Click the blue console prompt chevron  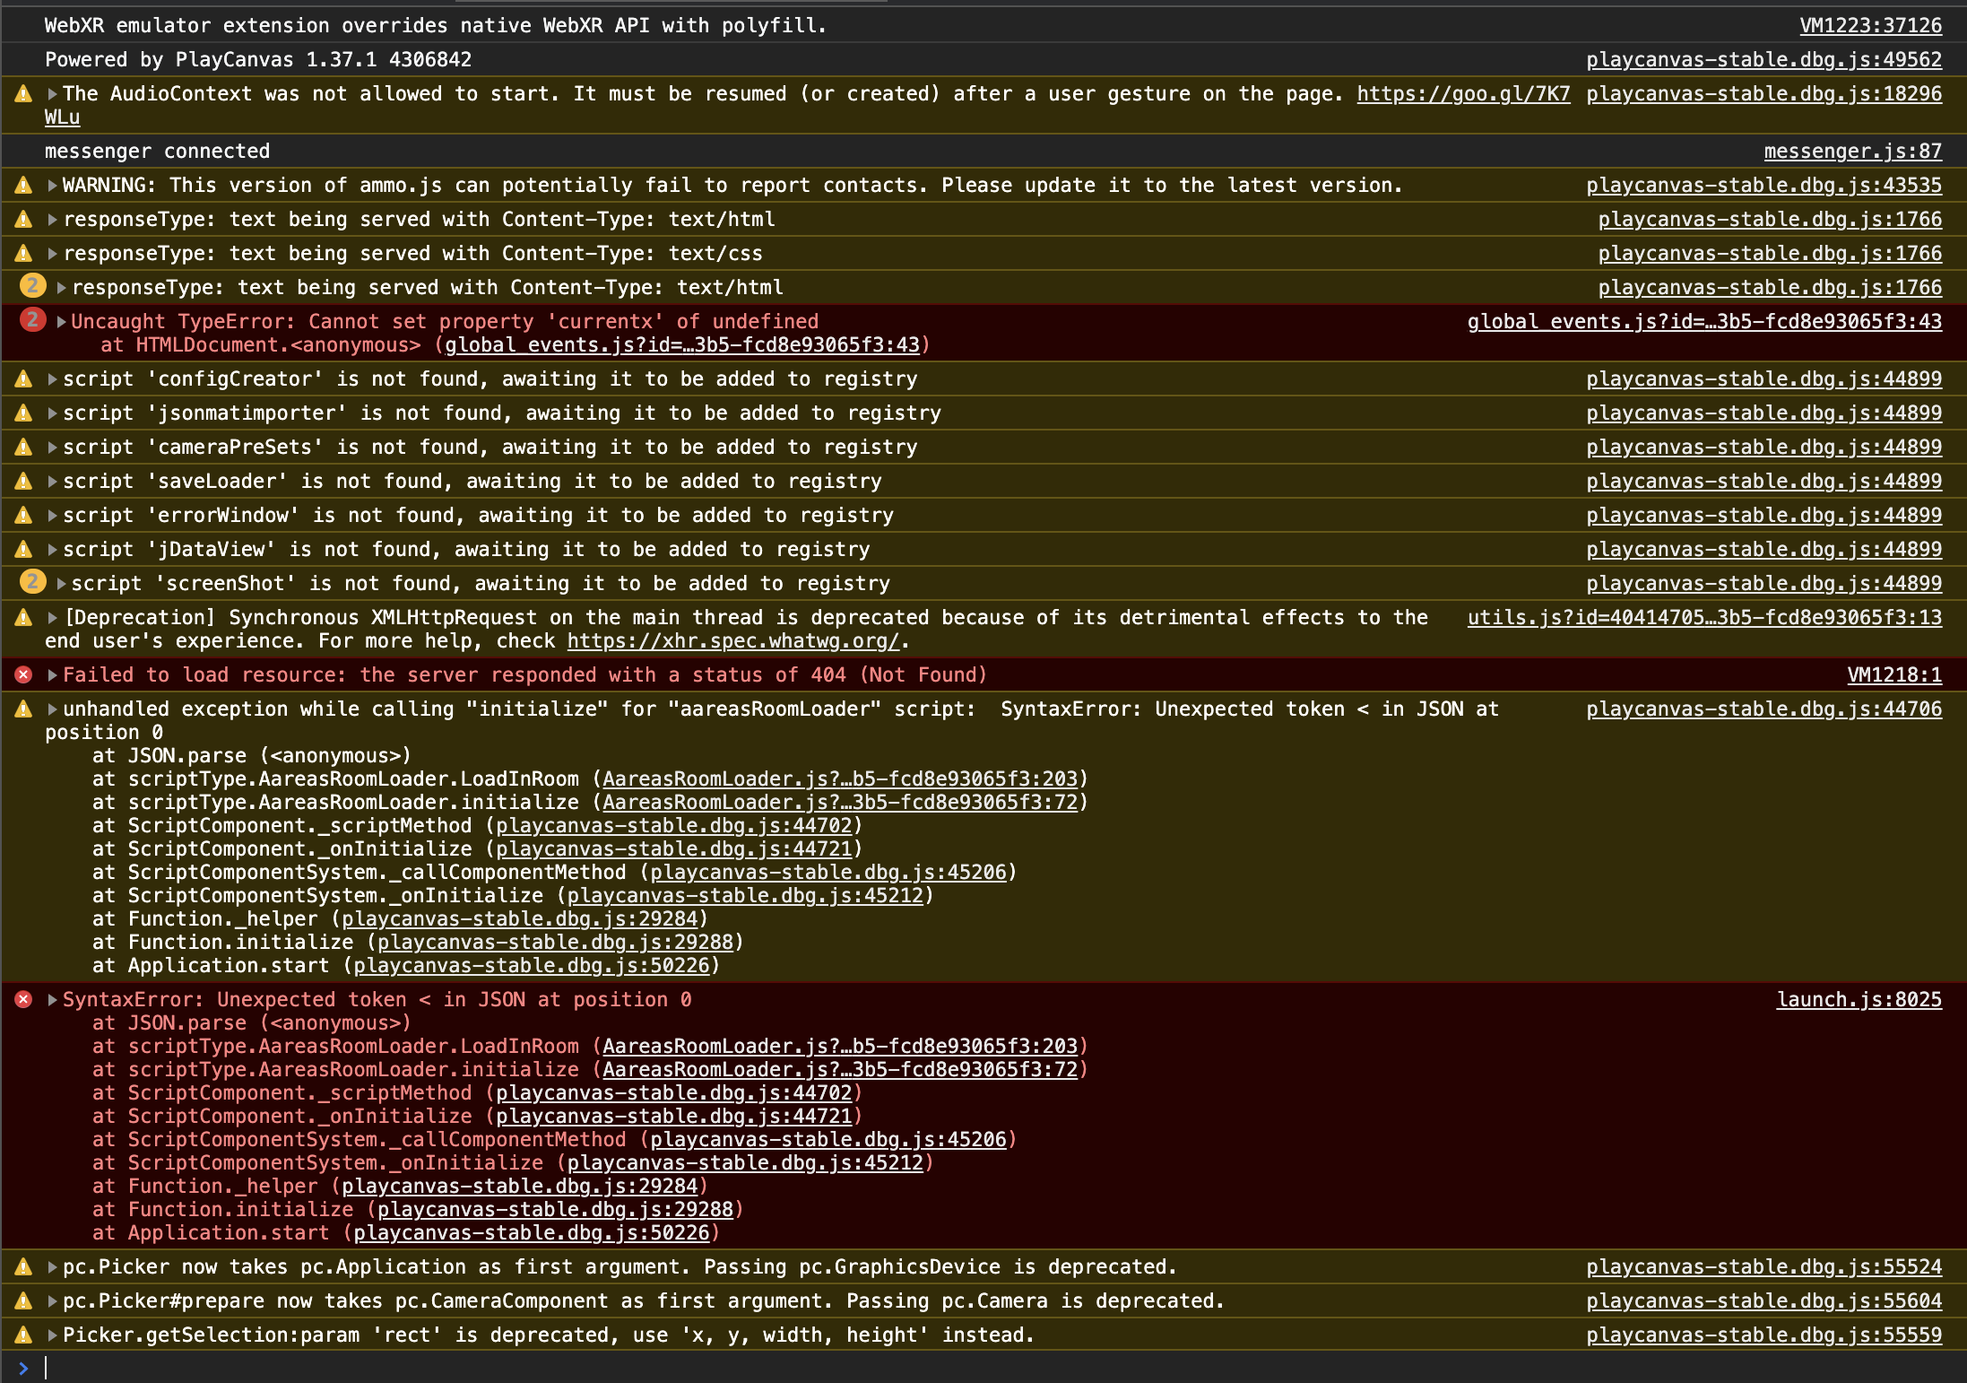click(23, 1368)
